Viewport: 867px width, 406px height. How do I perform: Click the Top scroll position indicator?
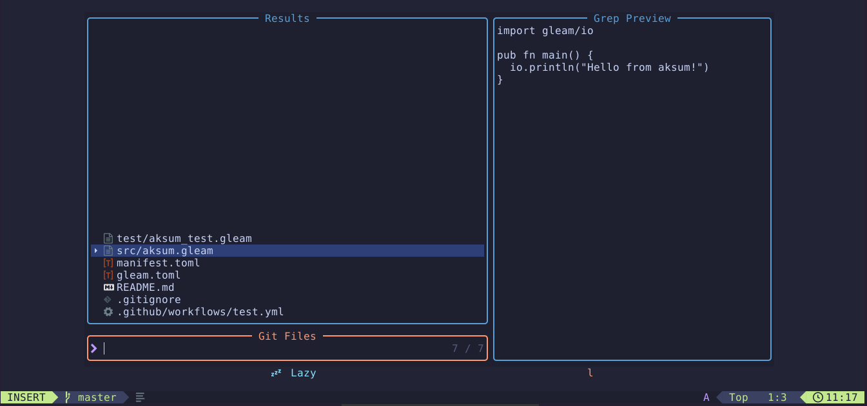[738, 397]
